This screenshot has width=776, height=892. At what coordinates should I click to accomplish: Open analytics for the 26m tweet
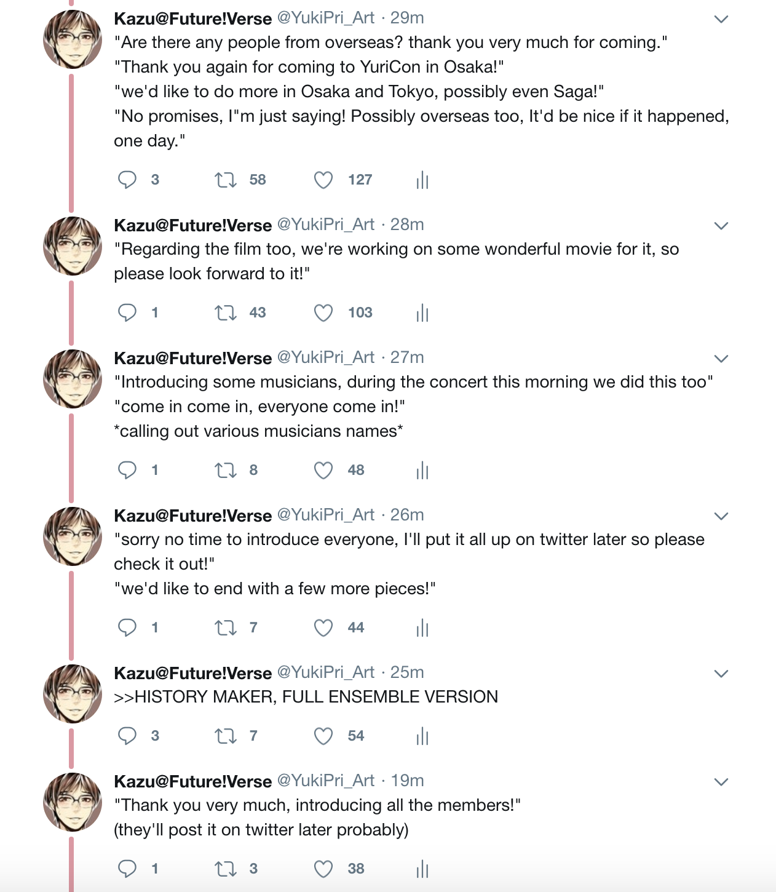click(422, 628)
